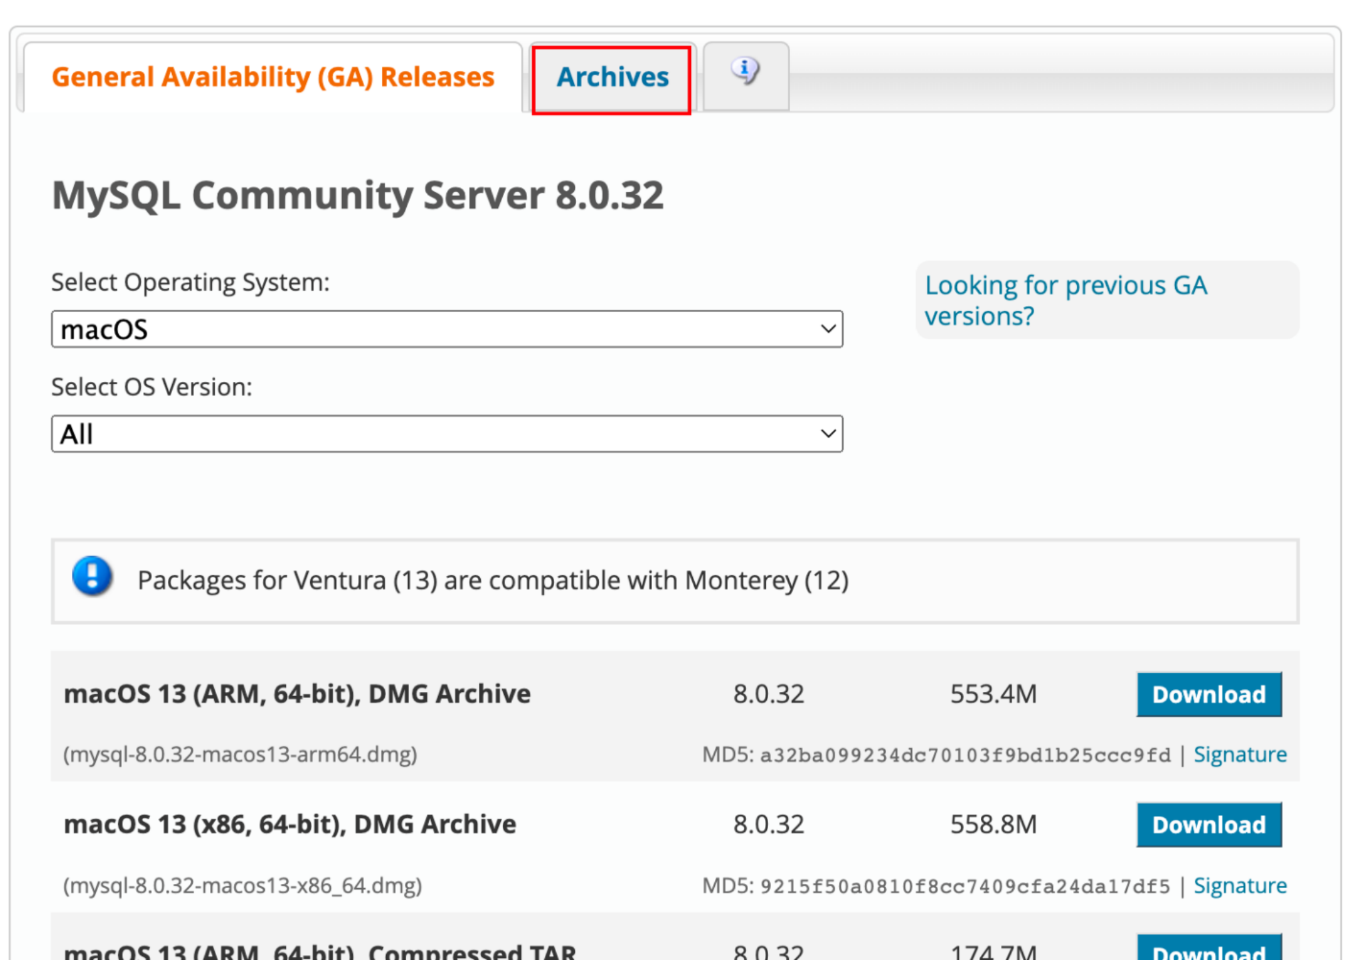Click macOS 13 (ARM, 64-bit) DMG Archive title

click(x=297, y=695)
